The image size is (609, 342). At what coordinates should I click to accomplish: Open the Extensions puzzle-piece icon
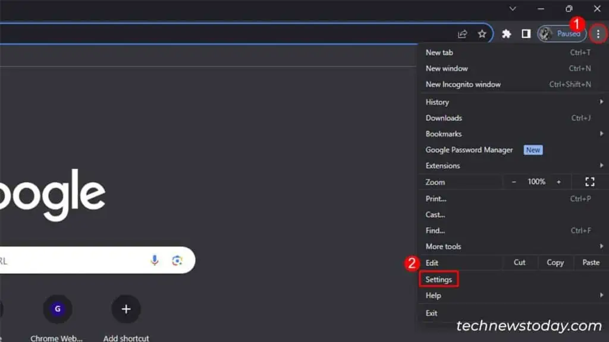(506, 34)
